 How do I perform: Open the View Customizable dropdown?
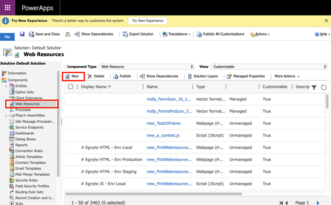click(x=269, y=66)
